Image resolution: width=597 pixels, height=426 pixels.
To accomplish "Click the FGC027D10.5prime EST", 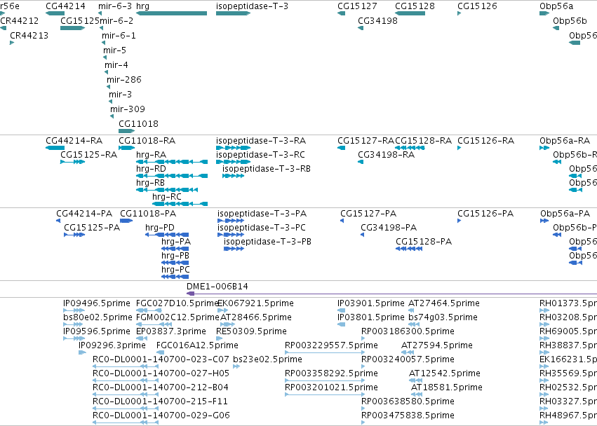I will (149, 311).
